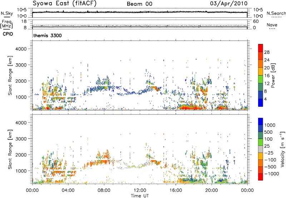Click the '28' label on Power colorbar
The height and width of the screenshot is (198, 286).
[267, 52]
